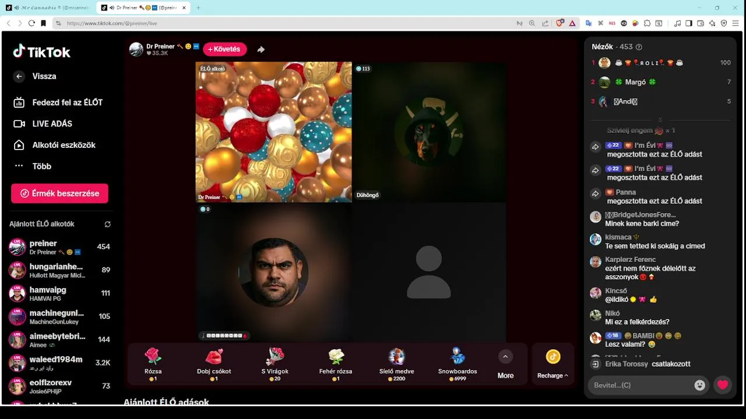Open hamvaipg live in sidebar
The height and width of the screenshot is (419, 746).
pyautogui.click(x=59, y=293)
